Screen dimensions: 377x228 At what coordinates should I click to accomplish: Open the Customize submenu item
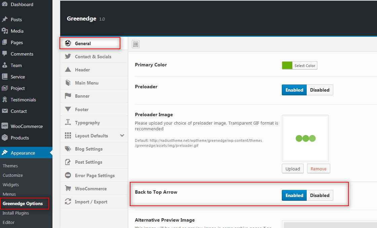click(13, 175)
